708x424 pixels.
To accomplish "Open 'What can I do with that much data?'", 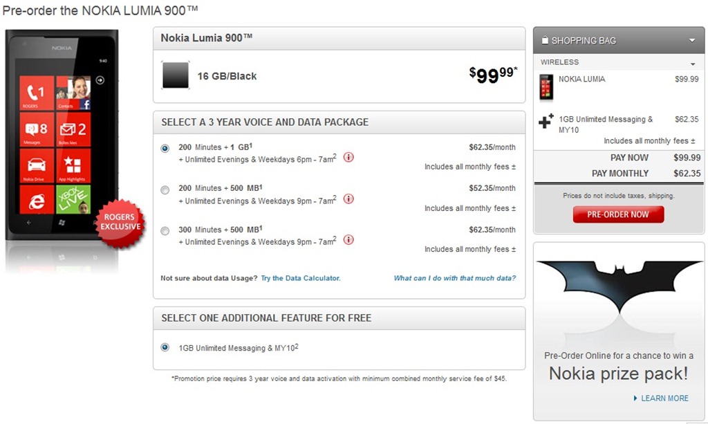I will (454, 278).
